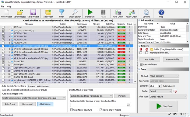Click the Pause toolbar icon

(103, 14)
